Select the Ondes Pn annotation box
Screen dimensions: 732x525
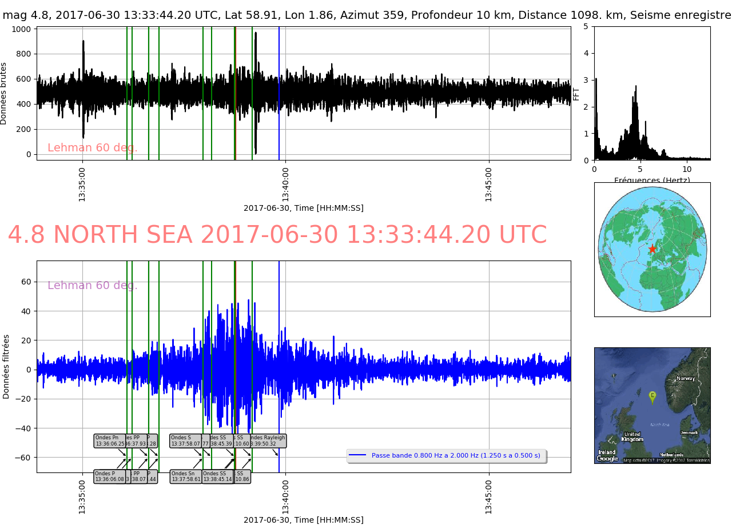(109, 440)
